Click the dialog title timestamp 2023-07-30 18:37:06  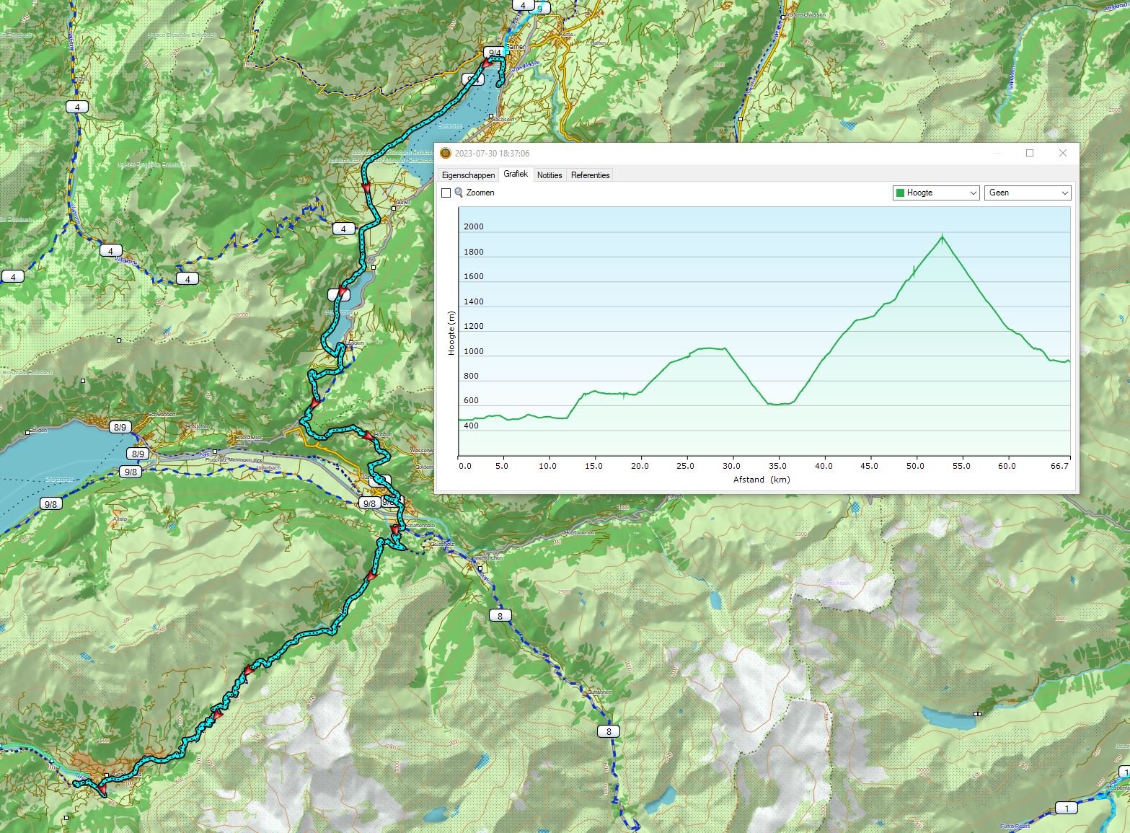click(x=492, y=154)
